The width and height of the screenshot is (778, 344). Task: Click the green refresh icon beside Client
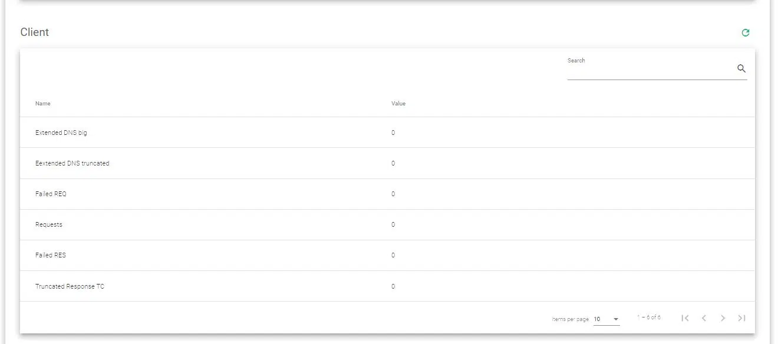pyautogui.click(x=745, y=33)
